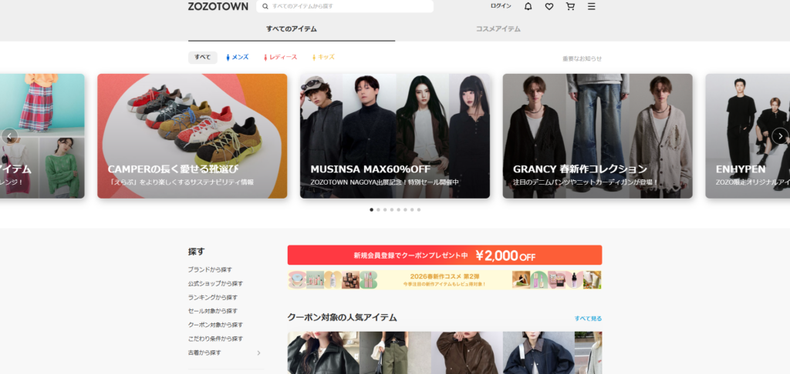Click the search input field

pos(345,6)
